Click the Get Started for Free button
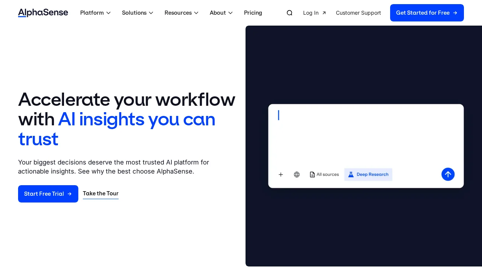 coord(427,12)
